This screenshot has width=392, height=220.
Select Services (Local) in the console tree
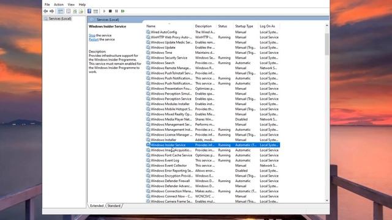pyautogui.click(x=58, y=19)
